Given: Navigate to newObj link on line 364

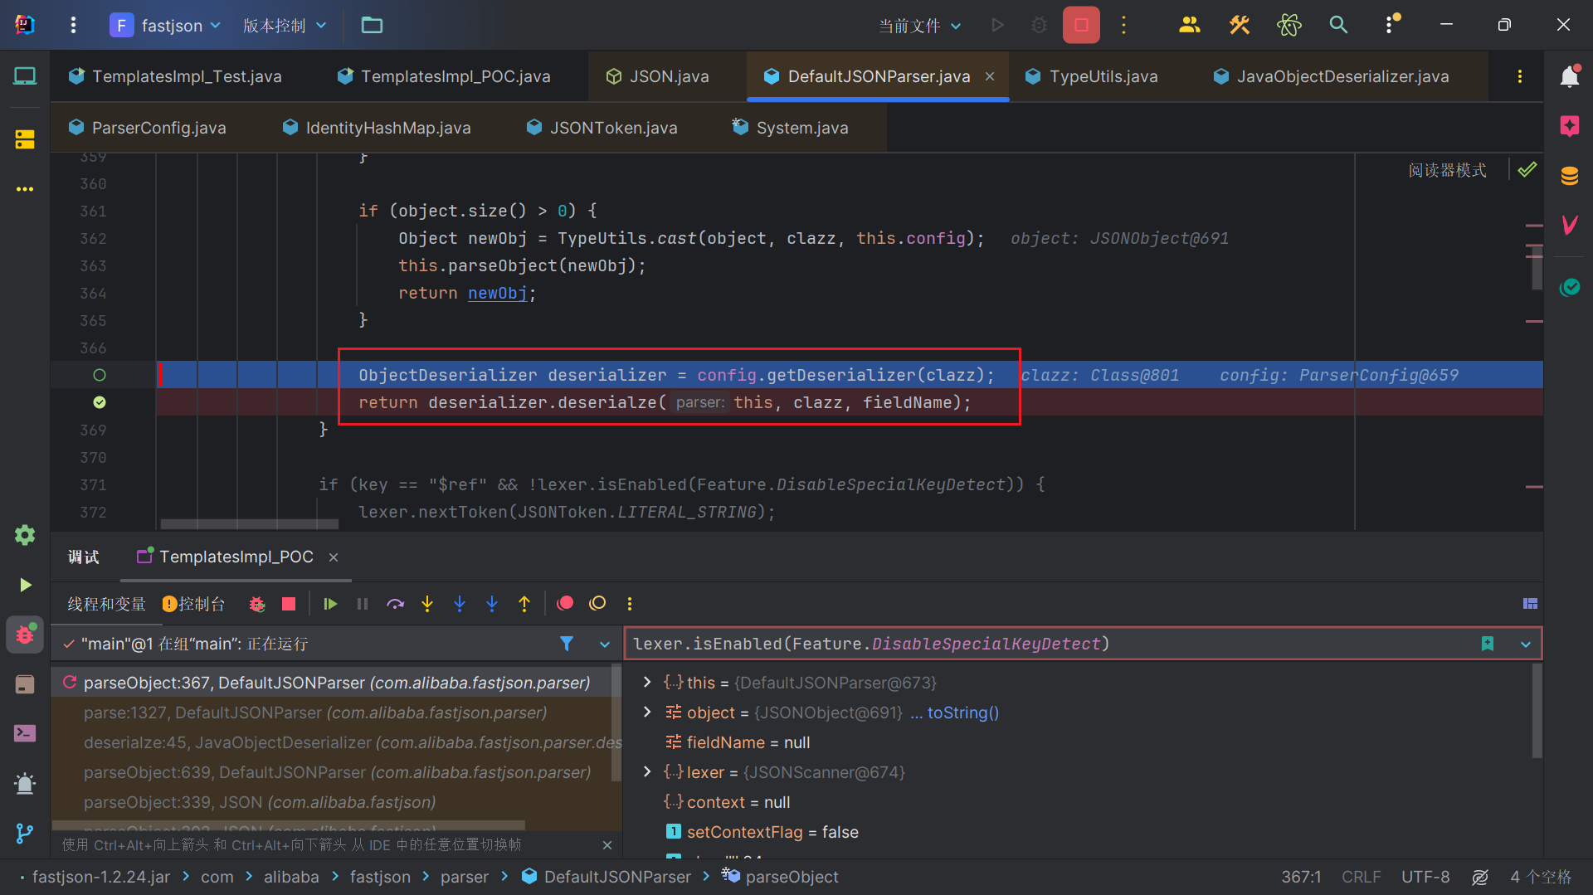Looking at the screenshot, I should [x=497, y=293].
